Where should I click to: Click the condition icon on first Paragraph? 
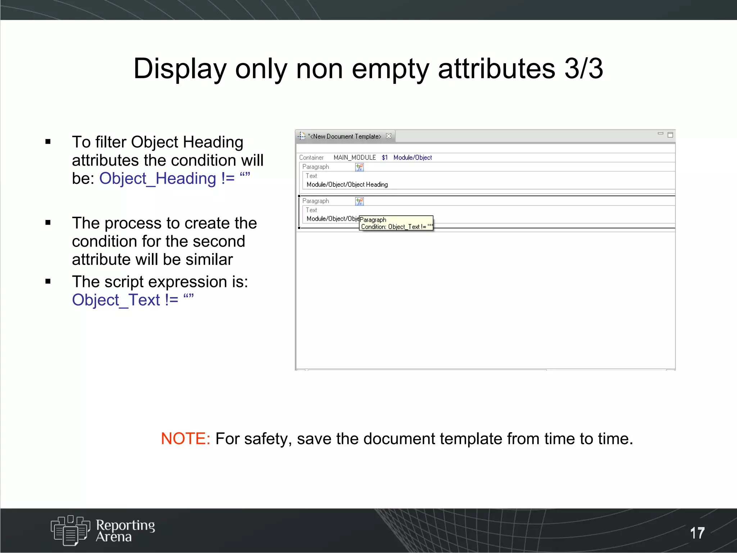point(360,167)
